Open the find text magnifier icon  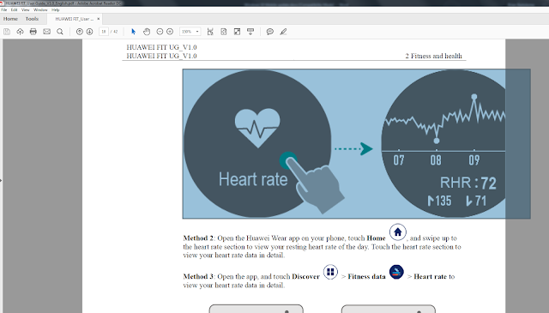pyautogui.click(x=60, y=32)
